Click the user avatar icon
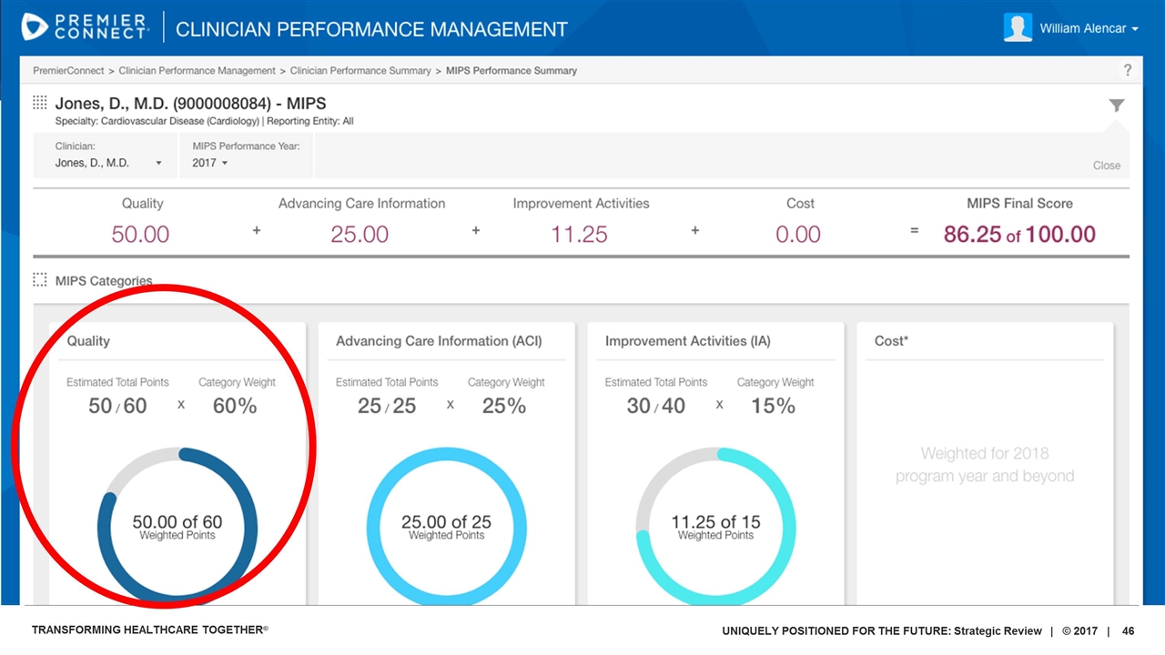This screenshot has height=655, width=1165. pyautogui.click(x=1018, y=27)
